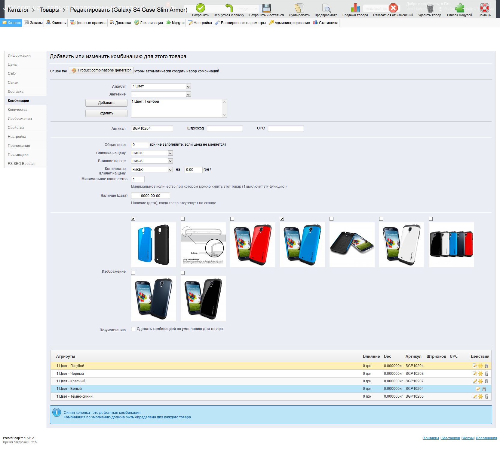Click the red Отказаться от изменений icon
Screen dimensions: 500x455
tap(393, 8)
